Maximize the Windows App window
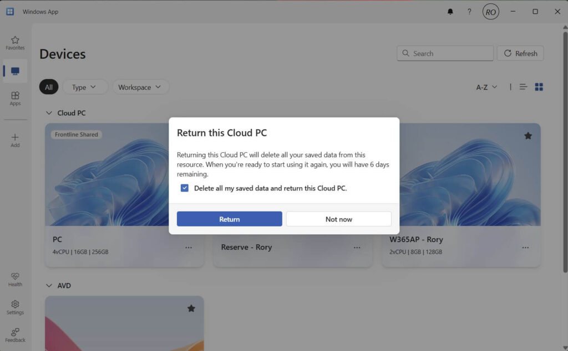Screen dimensions: 568x351 click(535, 12)
